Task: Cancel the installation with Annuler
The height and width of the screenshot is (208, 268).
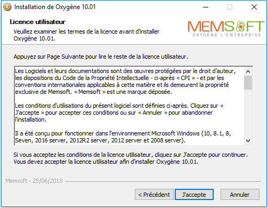Action: click(240, 195)
